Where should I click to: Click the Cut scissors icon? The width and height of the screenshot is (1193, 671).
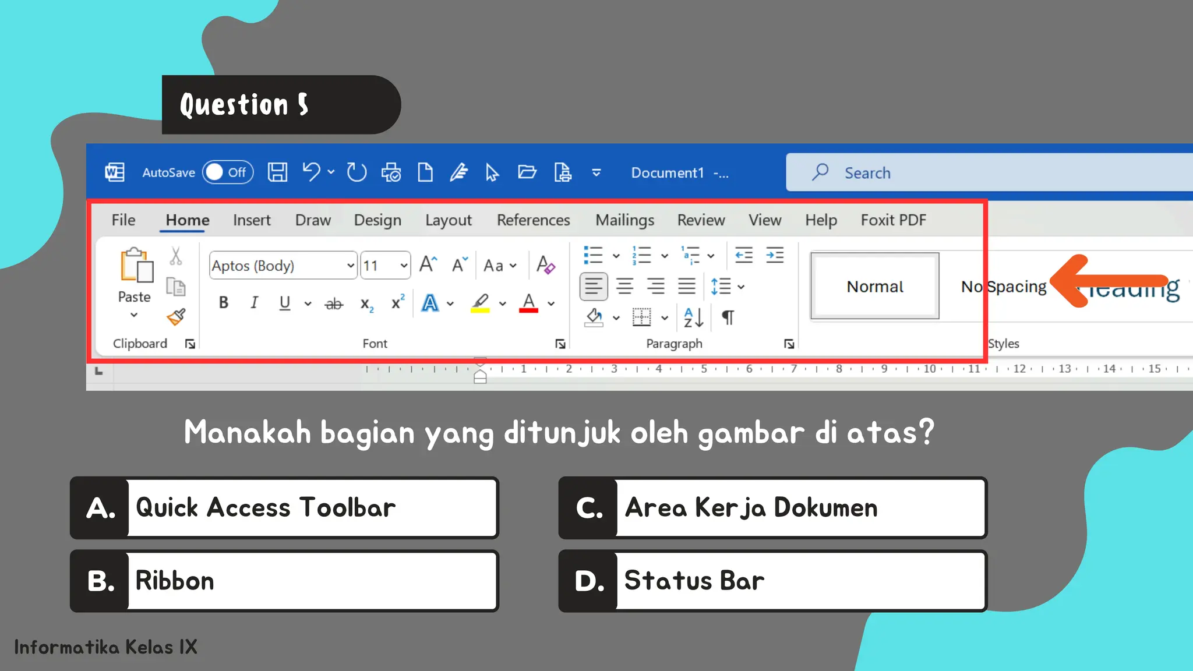[x=176, y=256]
